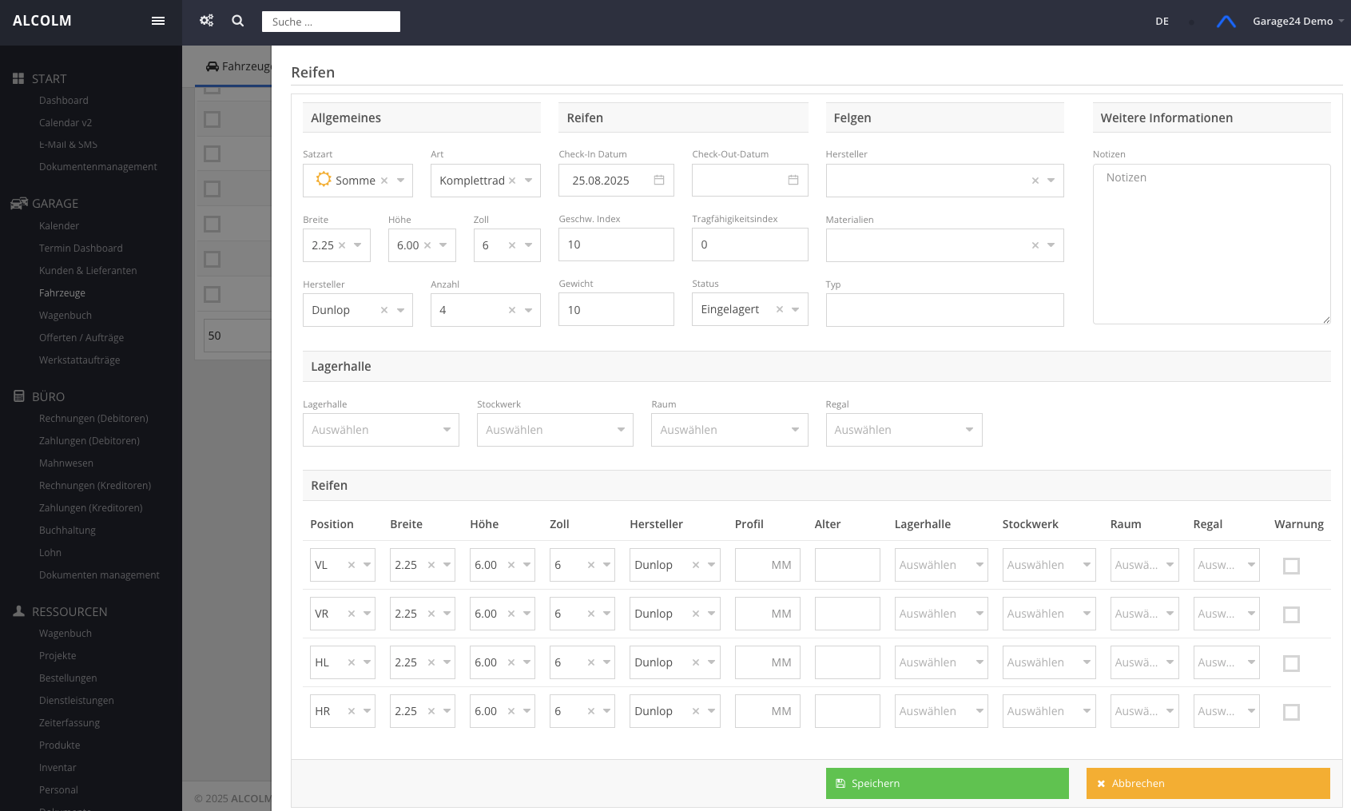Tick the Warnung checkbox for HL tire

coord(1291,663)
